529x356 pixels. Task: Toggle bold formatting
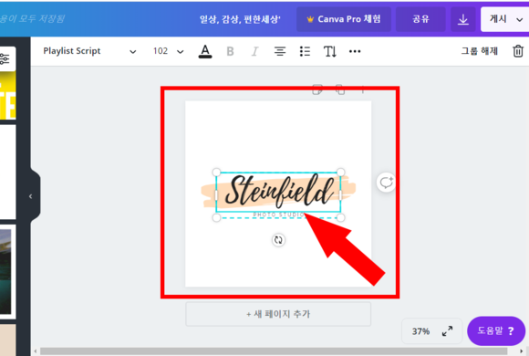pos(230,51)
